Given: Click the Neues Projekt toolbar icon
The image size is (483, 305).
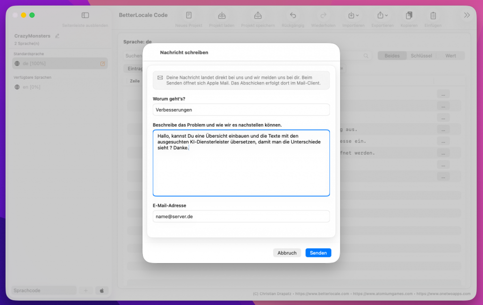Looking at the screenshot, I should click(x=189, y=16).
